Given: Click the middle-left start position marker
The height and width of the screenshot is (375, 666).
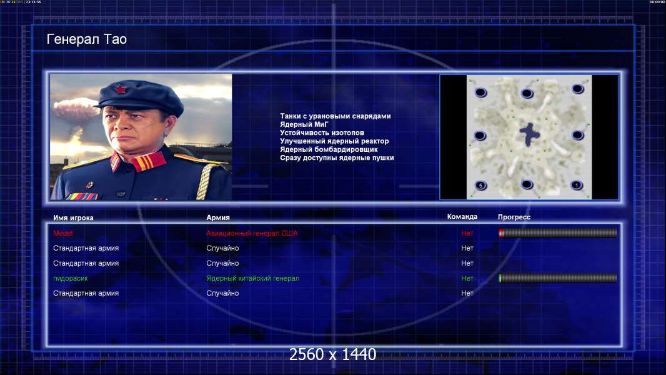Looking at the screenshot, I should 480,136.
